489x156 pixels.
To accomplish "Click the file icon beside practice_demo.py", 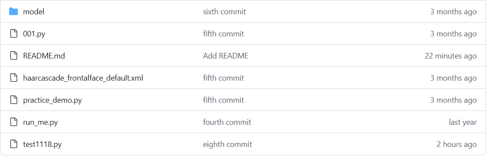I will (13, 100).
